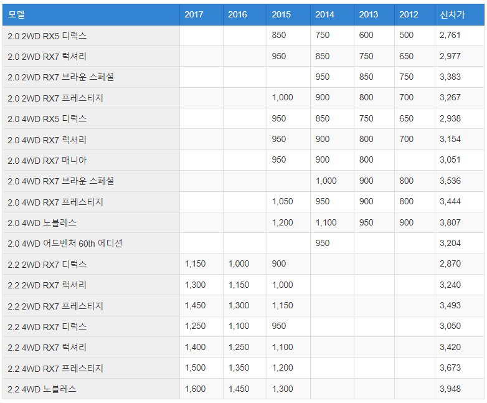The height and width of the screenshot is (403, 487).
Task: Select model name 2.0 4WD RX7 브라운 스페셜
Action: [x=60, y=181]
